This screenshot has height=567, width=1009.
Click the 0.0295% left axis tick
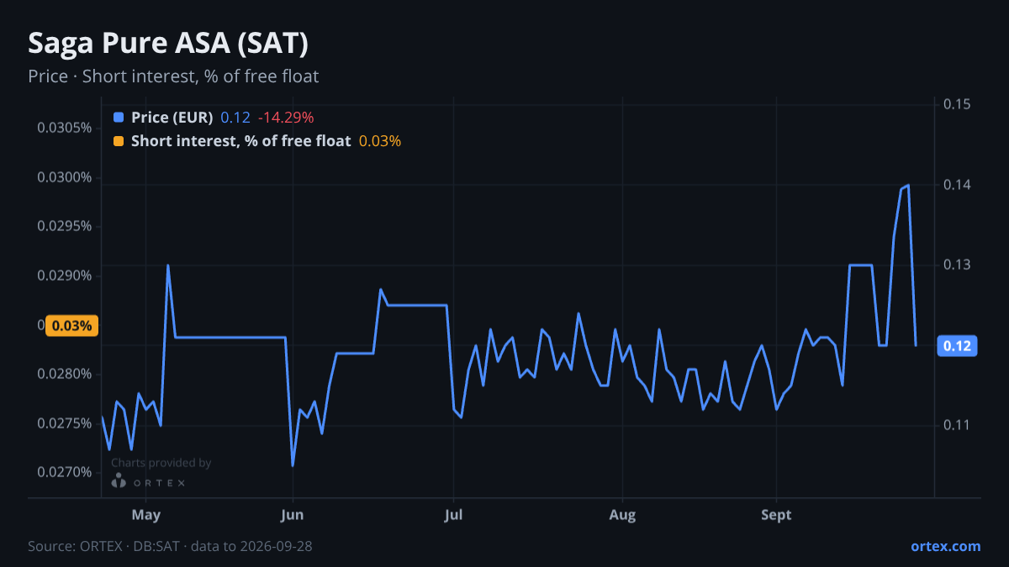[65, 226]
